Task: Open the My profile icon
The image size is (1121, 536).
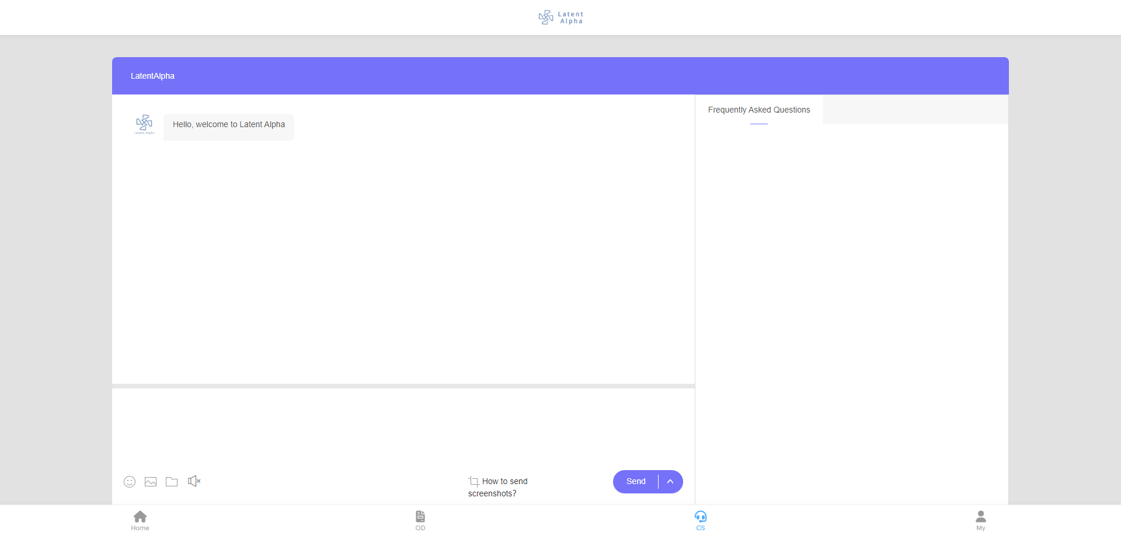Action: click(x=981, y=520)
